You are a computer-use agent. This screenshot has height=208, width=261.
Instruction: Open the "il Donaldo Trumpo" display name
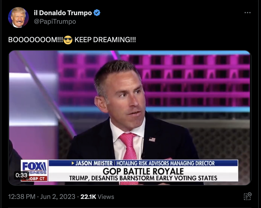[x=63, y=13]
